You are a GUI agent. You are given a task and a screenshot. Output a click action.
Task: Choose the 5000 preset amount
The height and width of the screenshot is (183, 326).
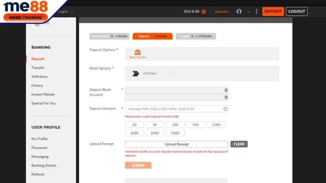(175, 133)
